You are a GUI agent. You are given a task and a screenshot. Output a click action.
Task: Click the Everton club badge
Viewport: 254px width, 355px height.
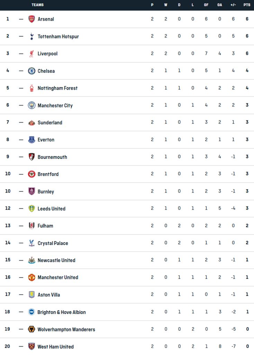click(x=31, y=140)
